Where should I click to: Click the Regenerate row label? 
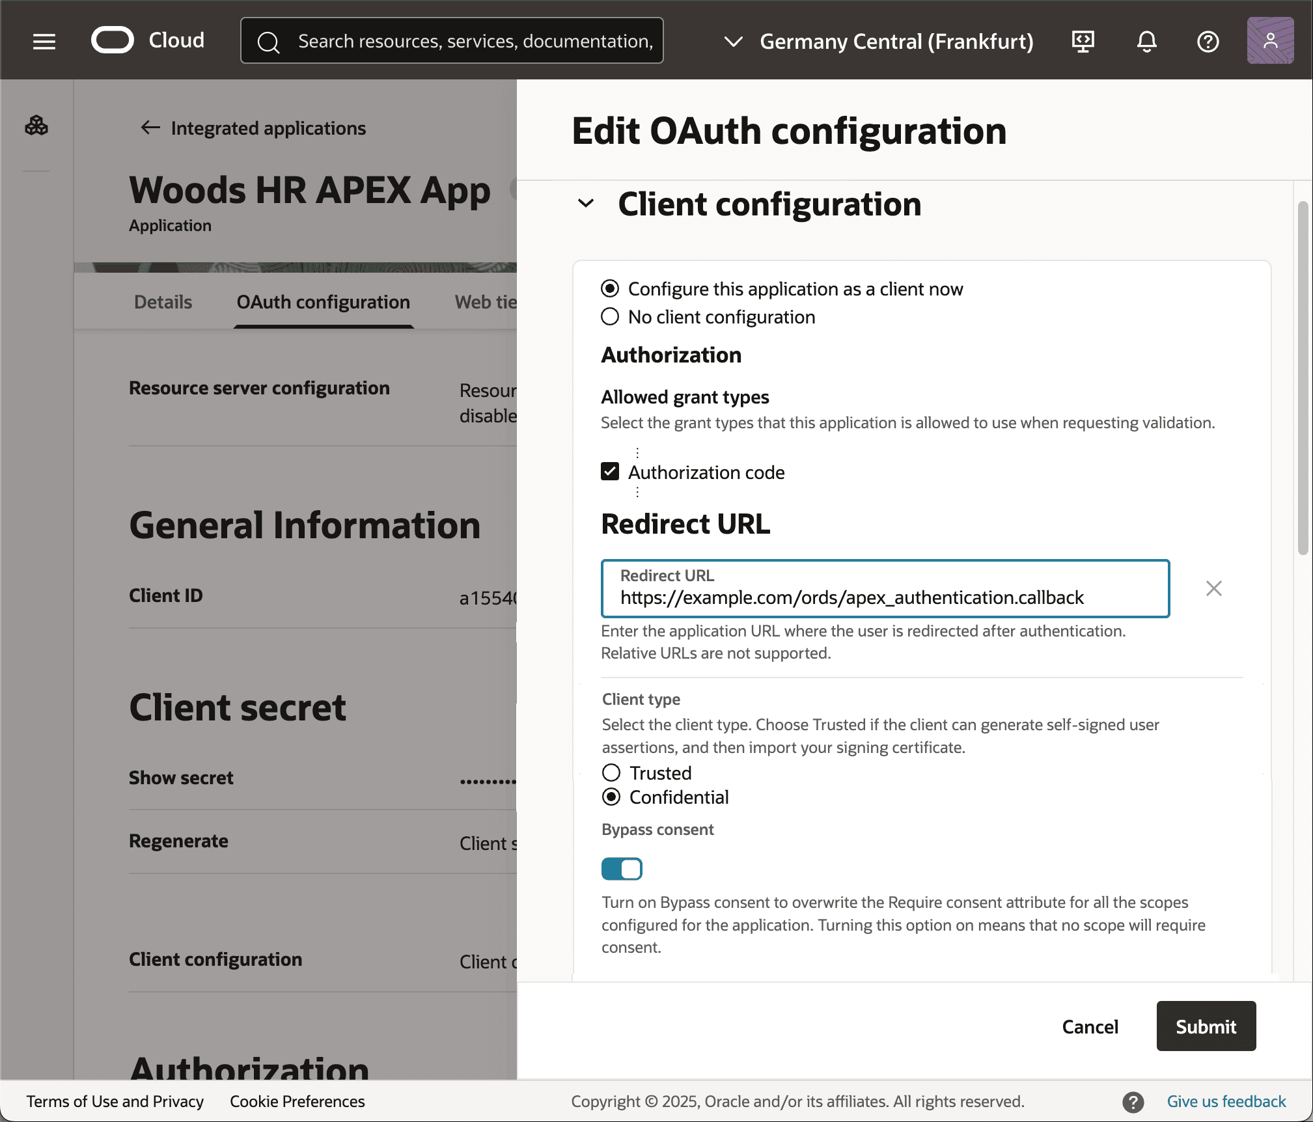[x=178, y=841]
